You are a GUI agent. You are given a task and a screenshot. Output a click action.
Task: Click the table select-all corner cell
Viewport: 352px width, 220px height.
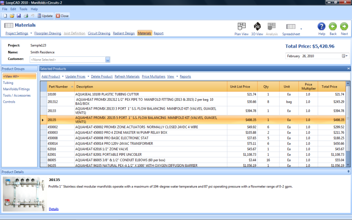44,87
